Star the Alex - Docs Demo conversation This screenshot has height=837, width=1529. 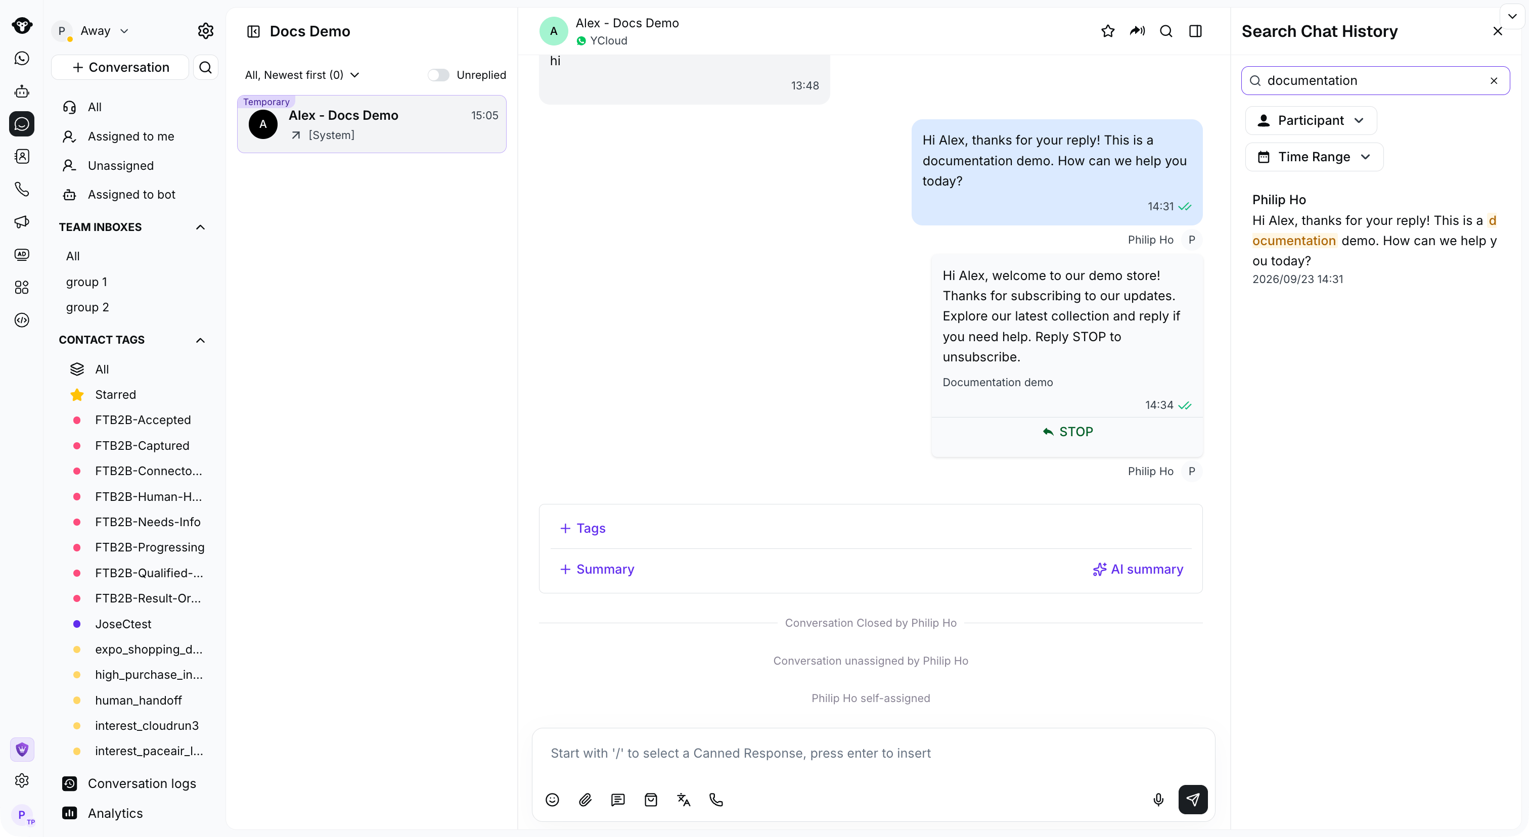click(1108, 31)
